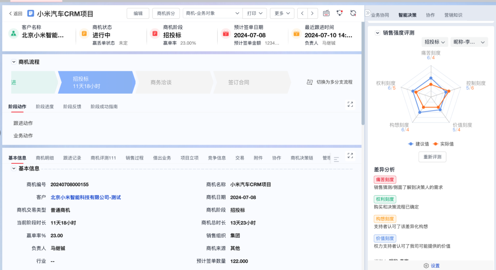Open the 更多 dropdown
Viewport: 496px width, 270px height.
tap(282, 13)
